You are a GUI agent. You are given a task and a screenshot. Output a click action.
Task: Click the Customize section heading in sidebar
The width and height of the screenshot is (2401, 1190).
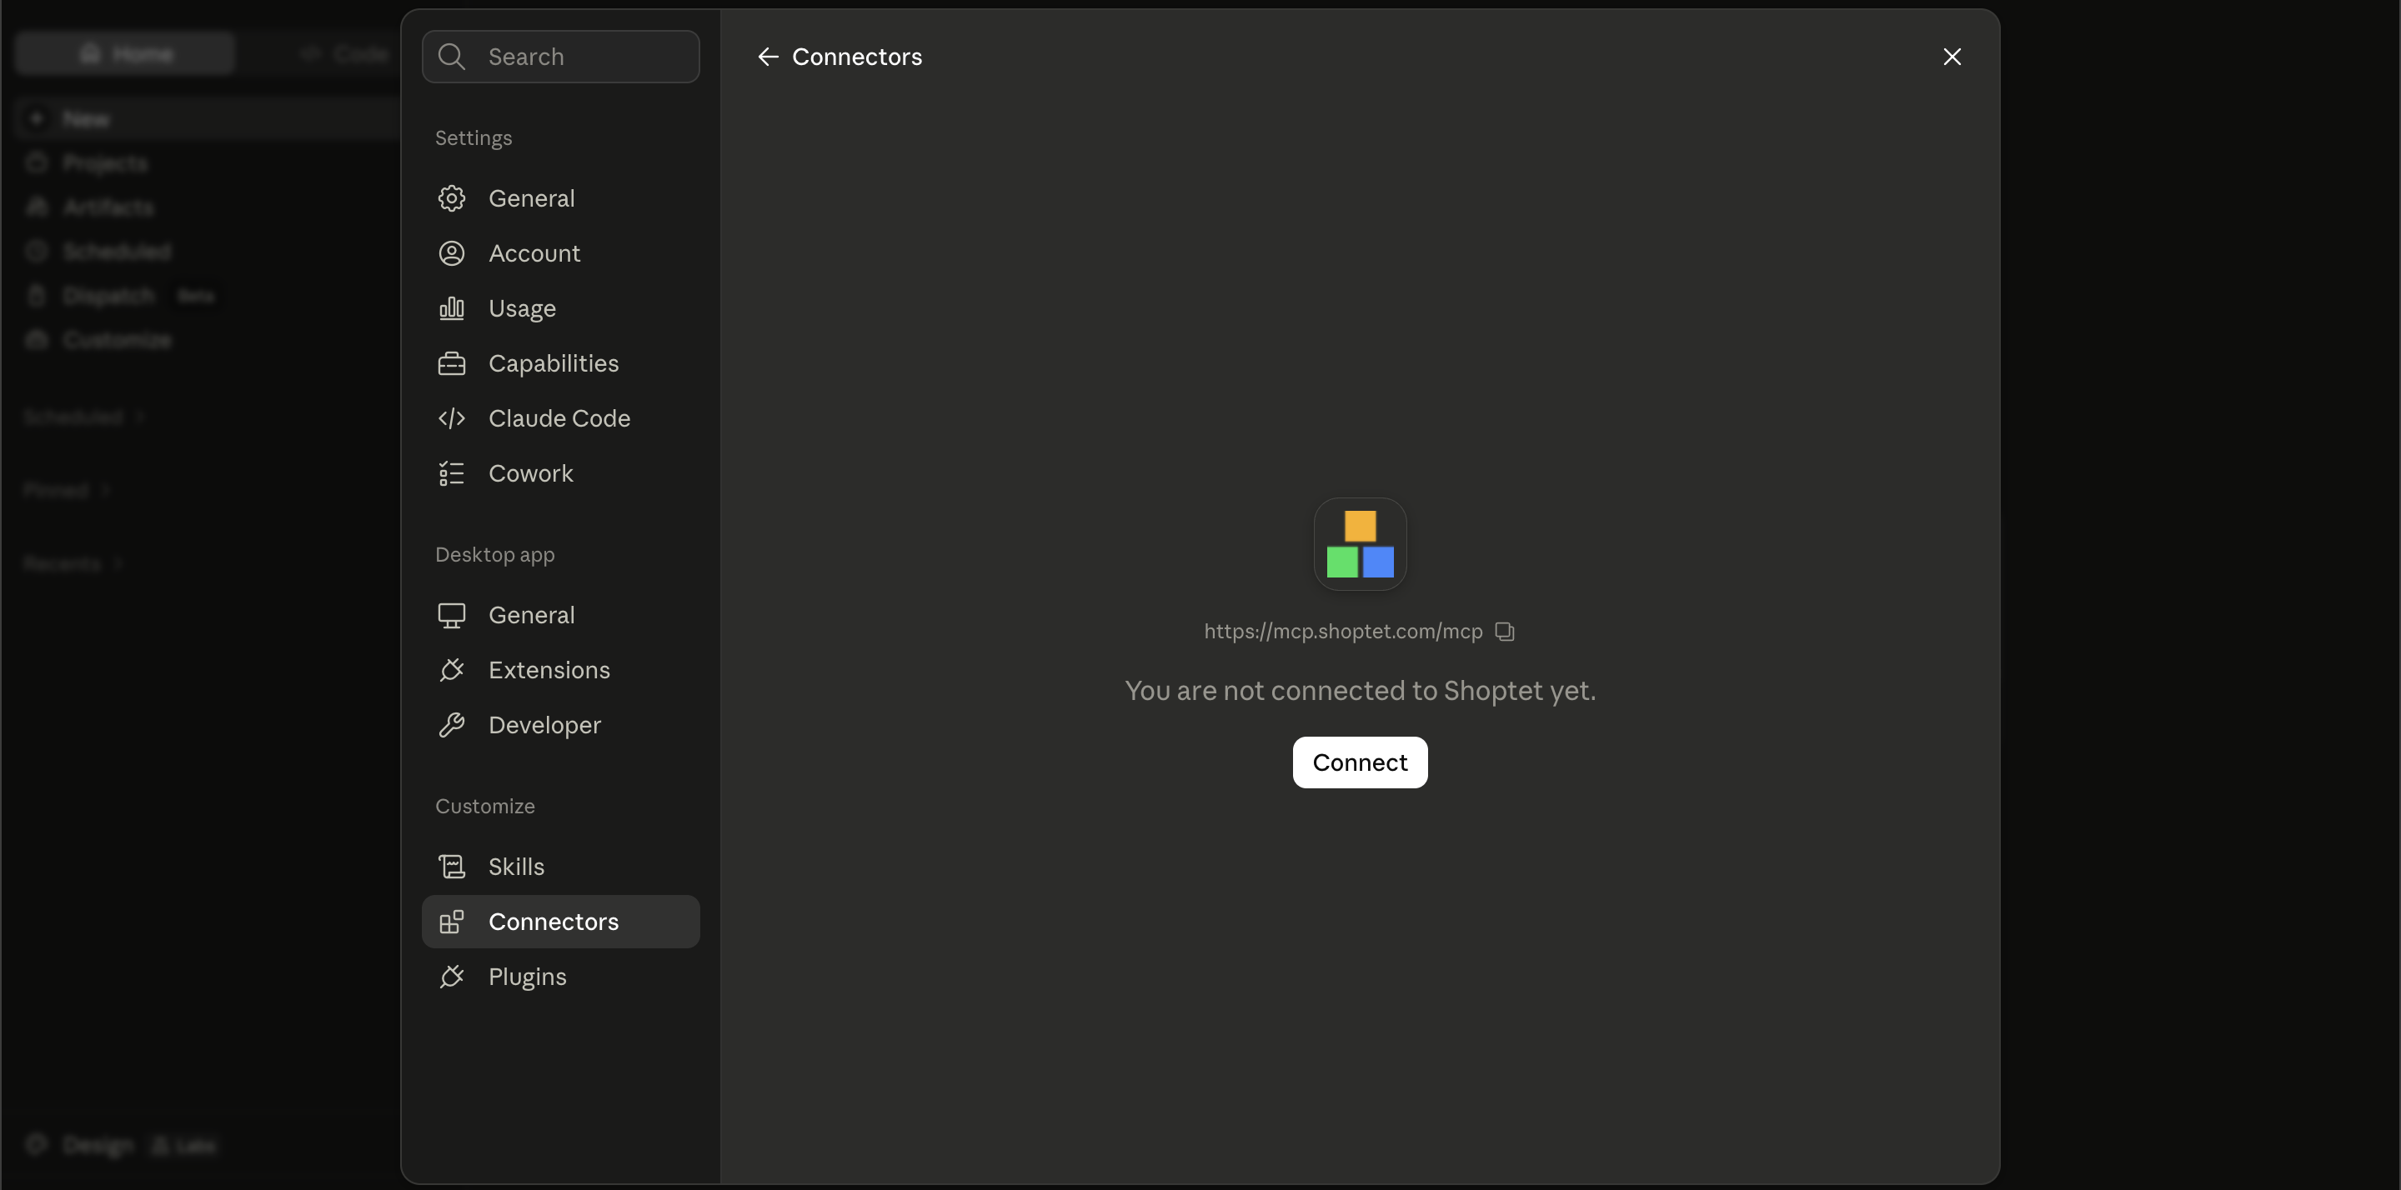484,806
